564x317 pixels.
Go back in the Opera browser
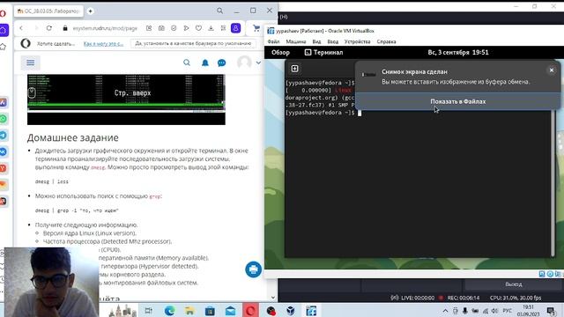(x=21, y=28)
